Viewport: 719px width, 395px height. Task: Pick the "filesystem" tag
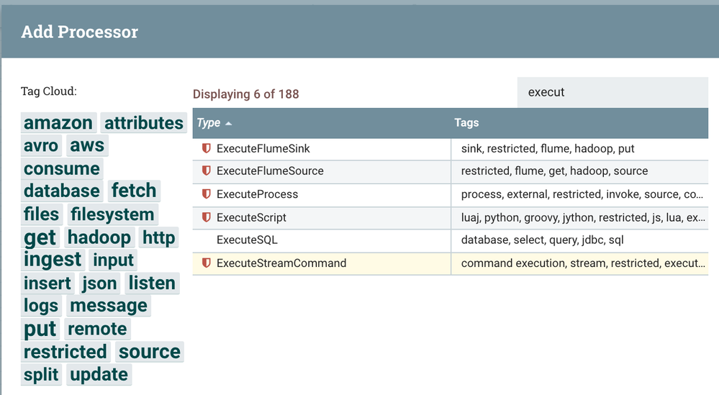point(112,214)
